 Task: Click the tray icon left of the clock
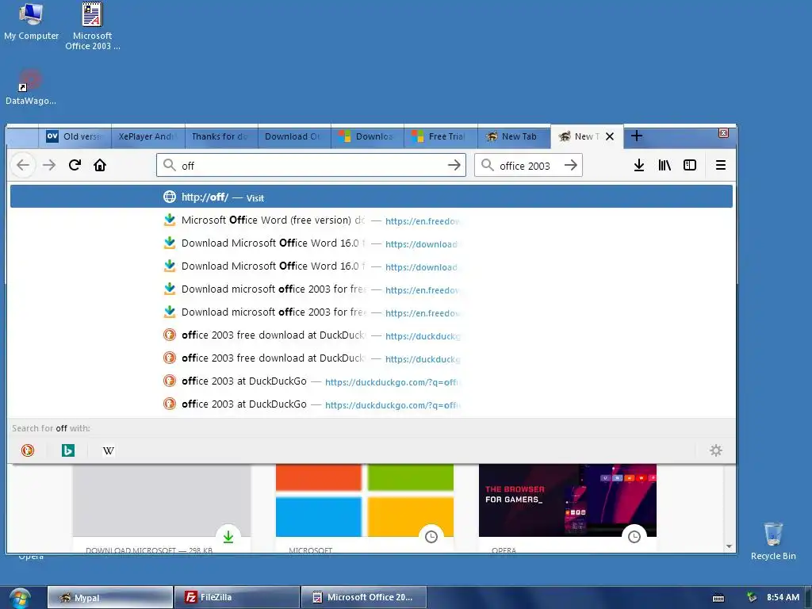[x=752, y=598]
